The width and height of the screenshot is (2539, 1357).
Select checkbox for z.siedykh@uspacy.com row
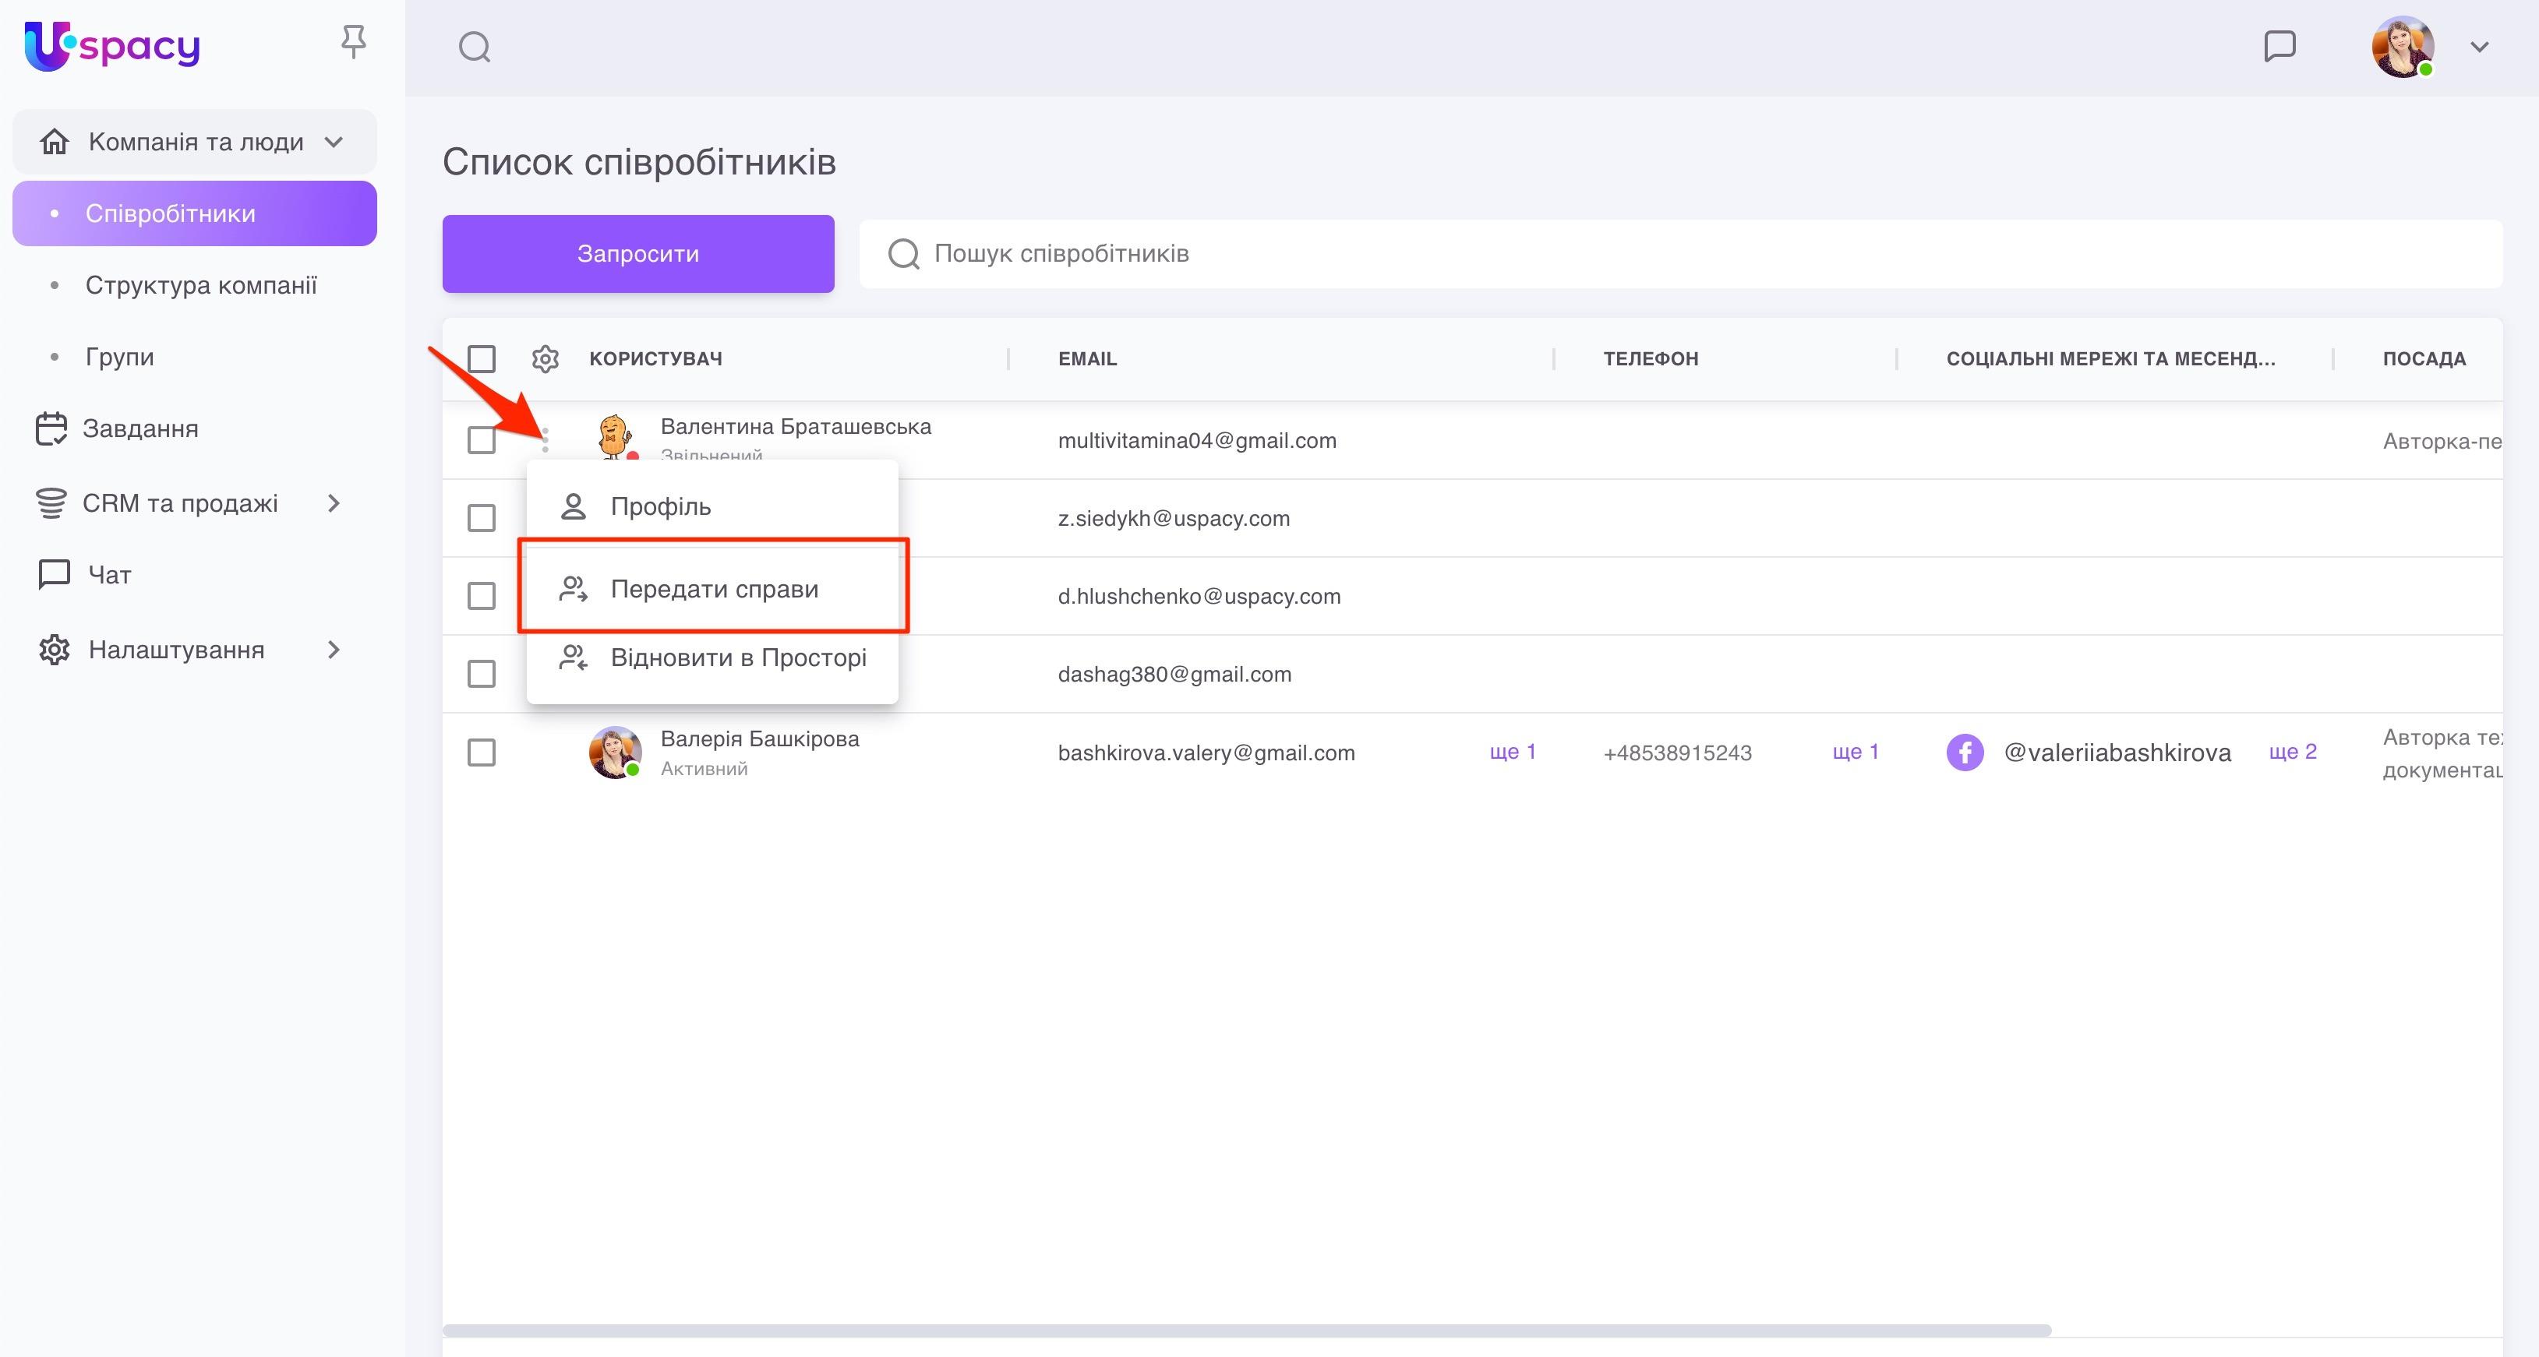[481, 518]
